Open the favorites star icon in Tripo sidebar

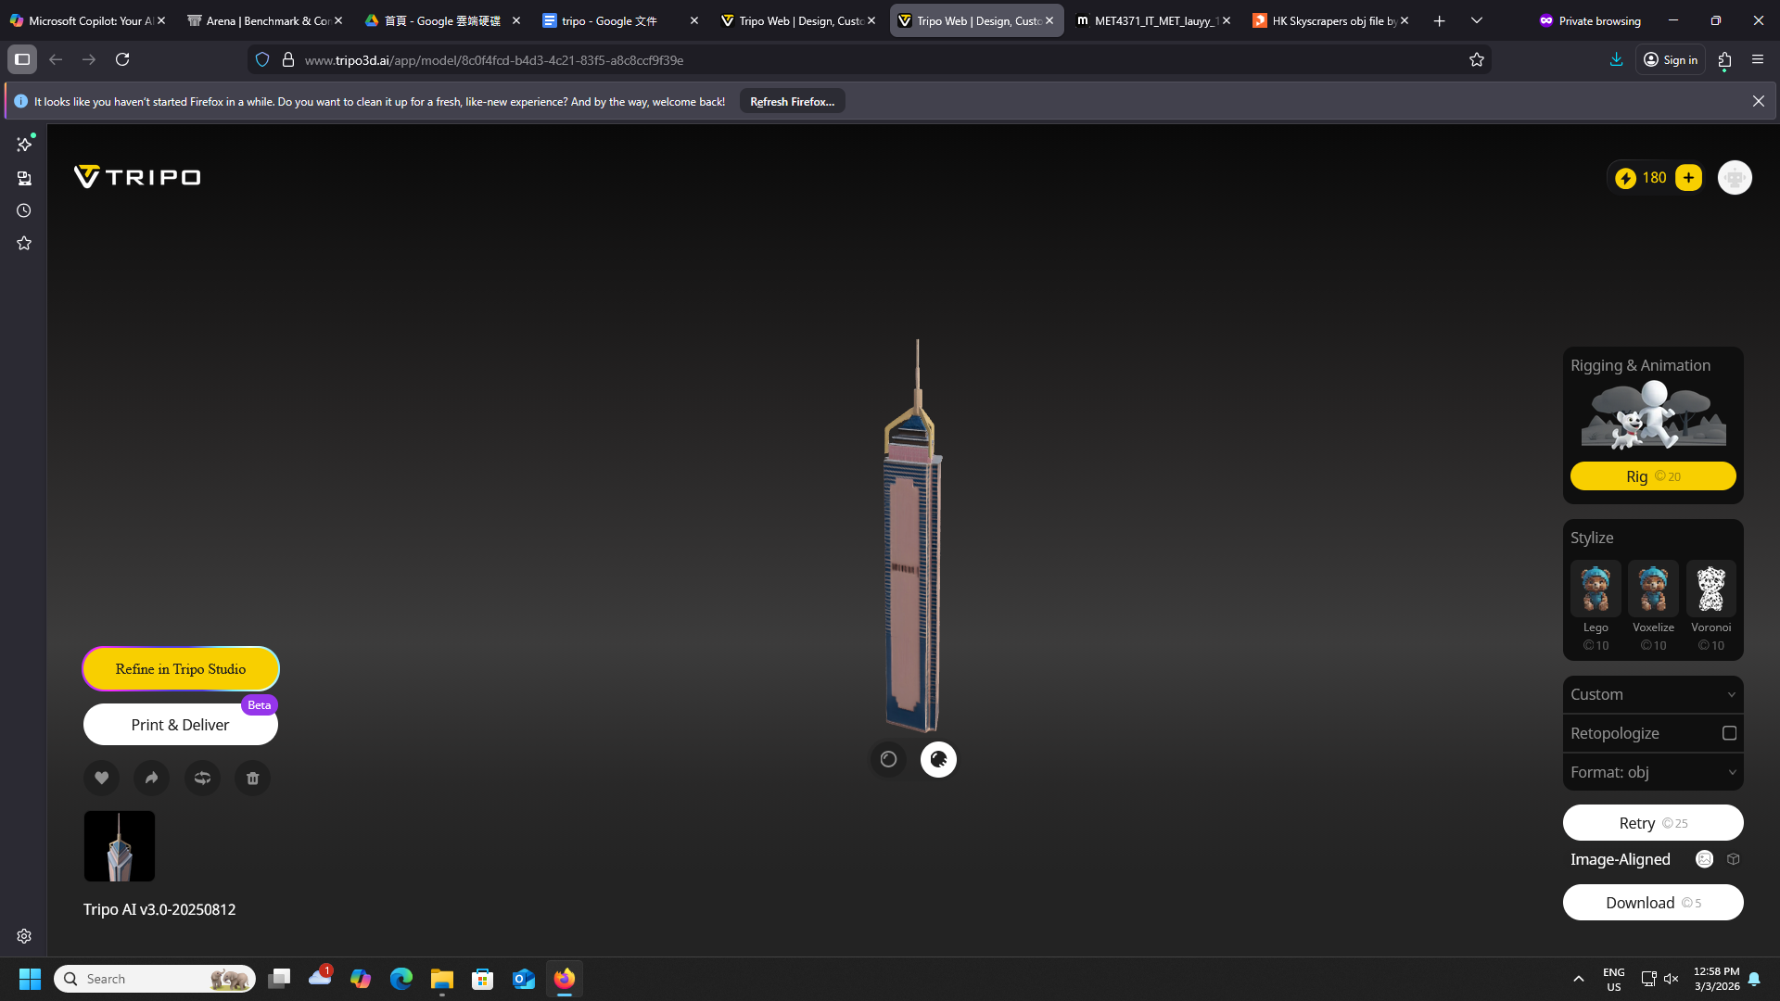(24, 243)
